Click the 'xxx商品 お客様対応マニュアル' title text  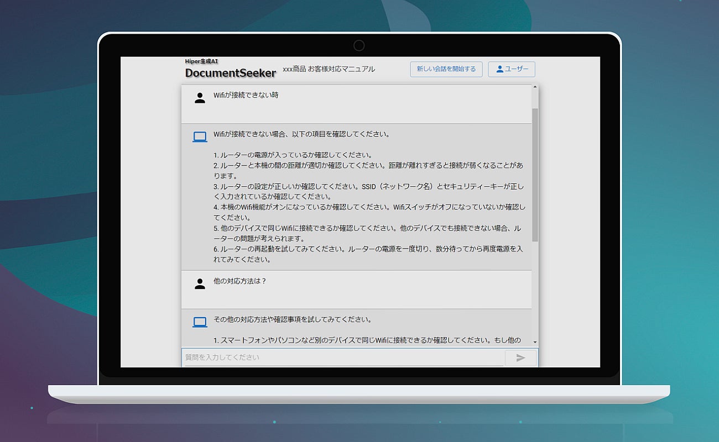(329, 69)
